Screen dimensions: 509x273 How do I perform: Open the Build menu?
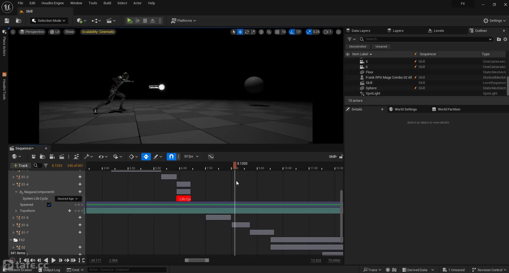pyautogui.click(x=107, y=3)
